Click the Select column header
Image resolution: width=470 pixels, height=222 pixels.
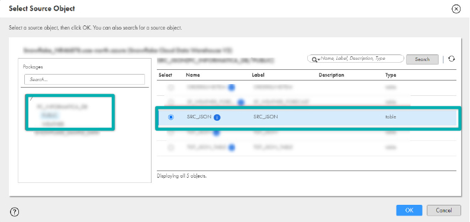165,75
